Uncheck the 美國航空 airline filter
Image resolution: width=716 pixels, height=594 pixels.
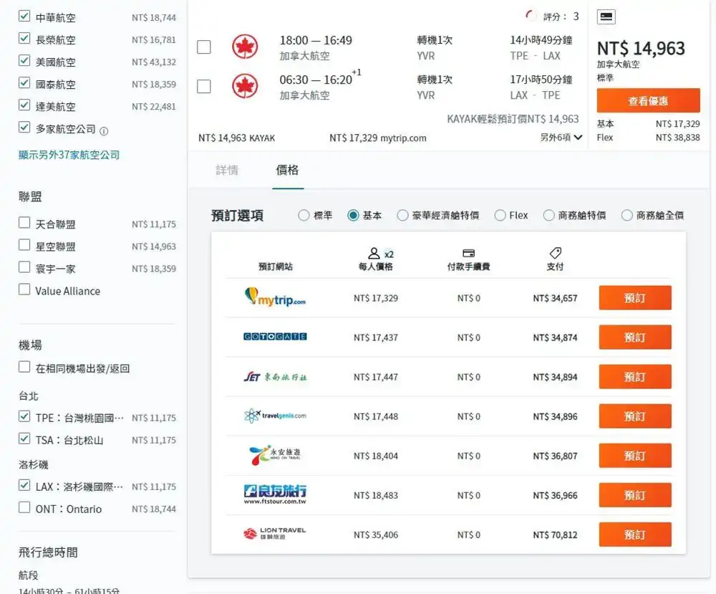[x=24, y=60]
